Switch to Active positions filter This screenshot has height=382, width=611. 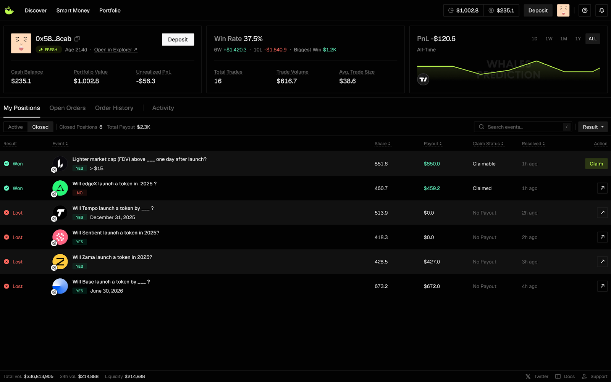coord(16,127)
